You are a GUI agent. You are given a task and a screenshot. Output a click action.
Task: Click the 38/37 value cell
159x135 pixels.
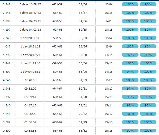83,13
